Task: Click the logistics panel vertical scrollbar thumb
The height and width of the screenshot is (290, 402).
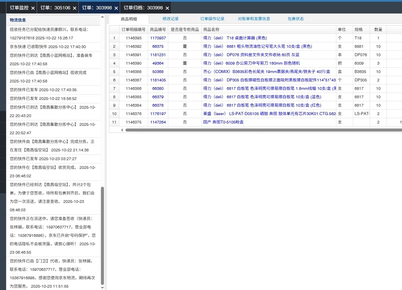Action: (x=103, y=235)
